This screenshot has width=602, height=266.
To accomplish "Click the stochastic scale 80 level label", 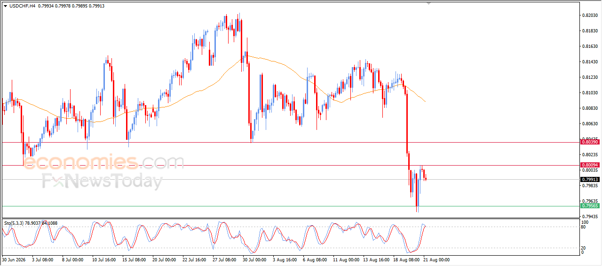I will tap(584, 227).
